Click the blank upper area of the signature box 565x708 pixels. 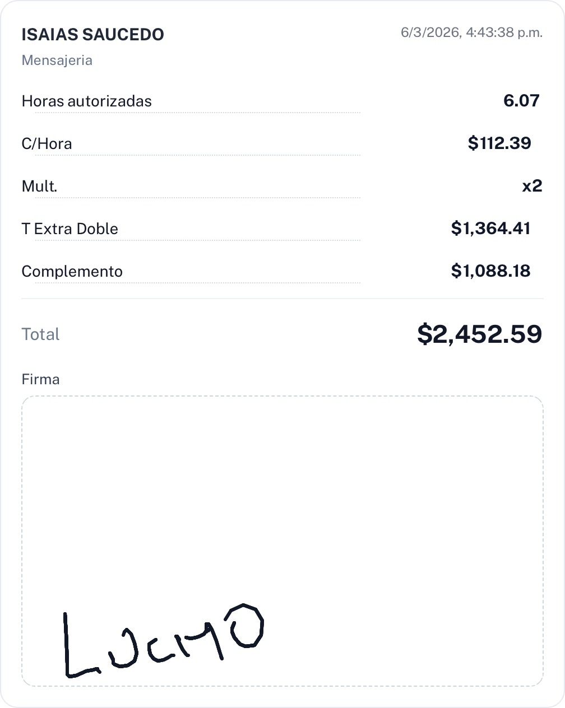[282, 476]
